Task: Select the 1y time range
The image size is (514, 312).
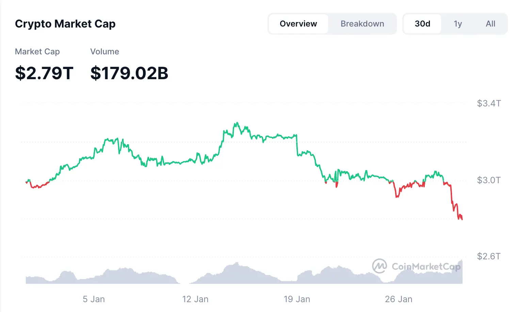Action: click(457, 24)
